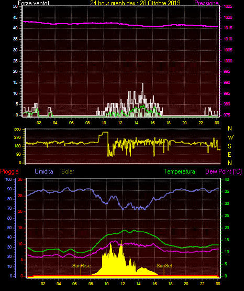Click the S compass direction label
The width and height of the screenshot is (244, 291).
229,146
